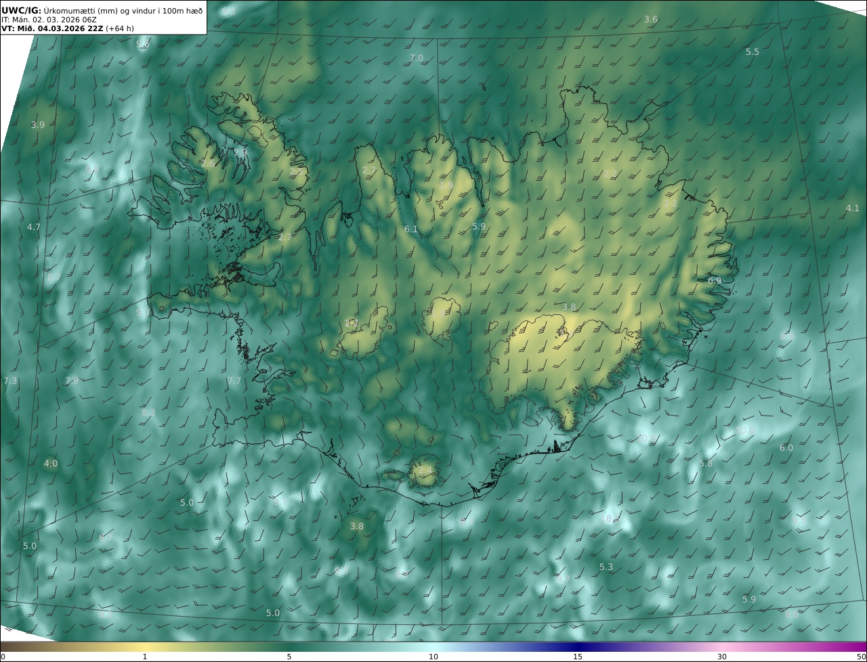Click the 4.7 map value
The width and height of the screenshot is (867, 662).
(33, 227)
